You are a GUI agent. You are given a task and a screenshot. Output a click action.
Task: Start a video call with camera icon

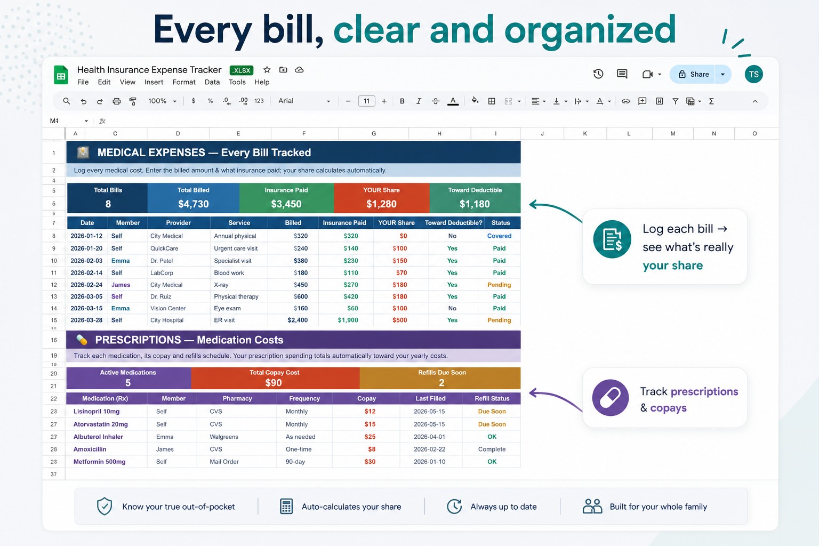(x=648, y=74)
